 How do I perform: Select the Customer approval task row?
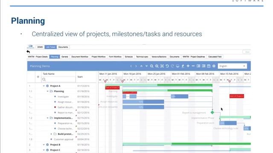coord(62,139)
